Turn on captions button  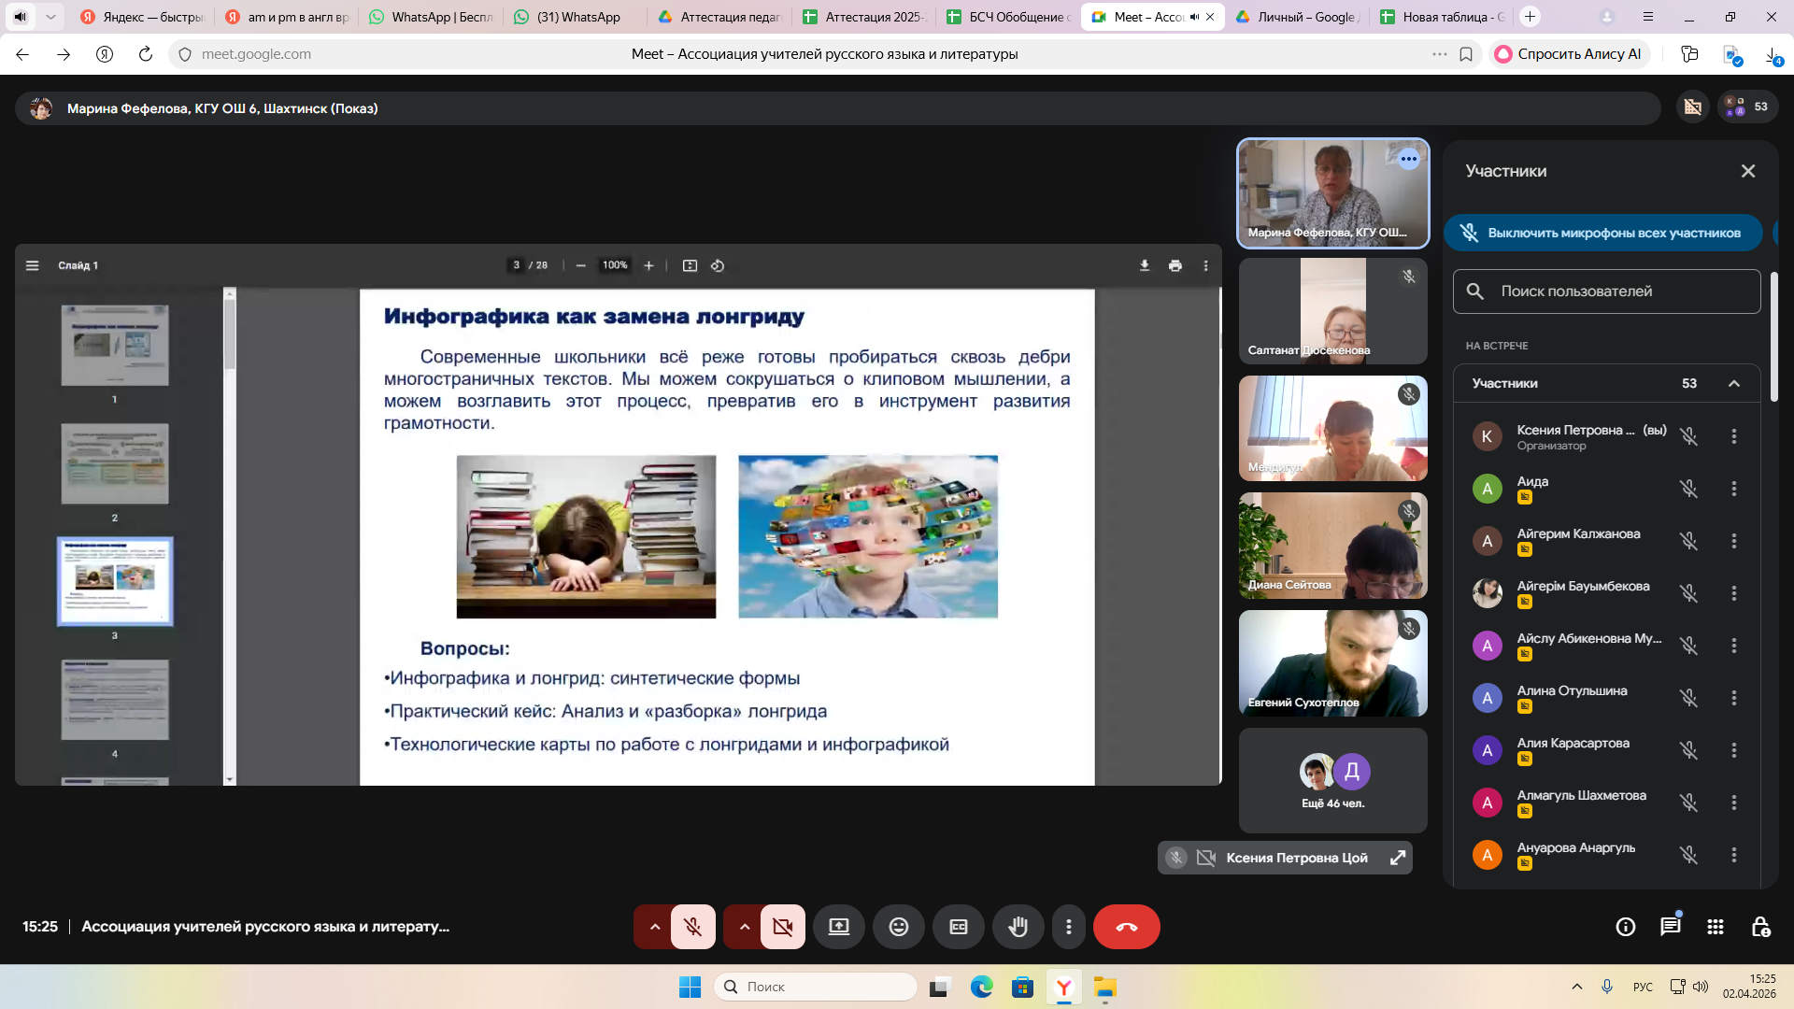[958, 927]
